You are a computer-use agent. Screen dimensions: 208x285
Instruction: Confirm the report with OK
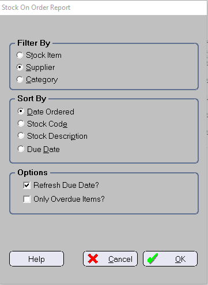[170, 259]
